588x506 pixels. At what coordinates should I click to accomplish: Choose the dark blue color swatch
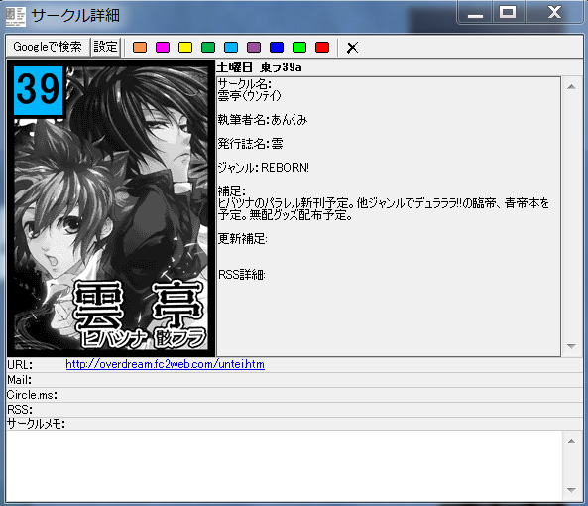pos(277,48)
